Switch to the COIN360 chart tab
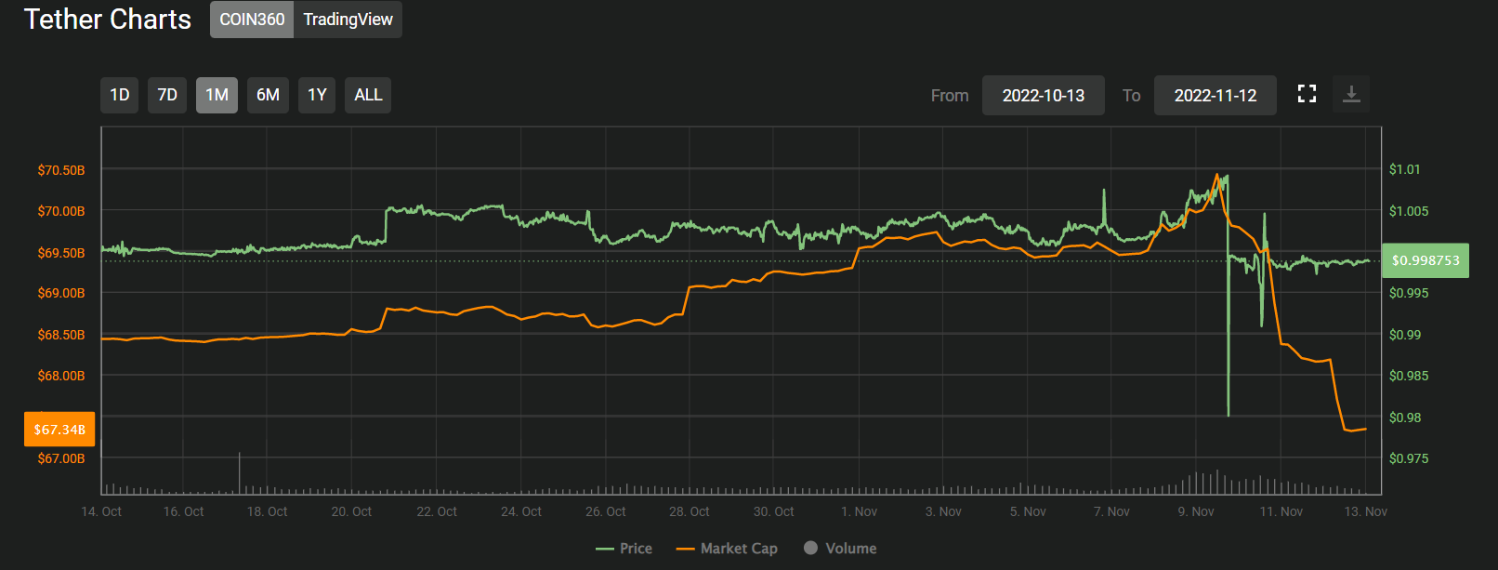1498x570 pixels. click(252, 20)
